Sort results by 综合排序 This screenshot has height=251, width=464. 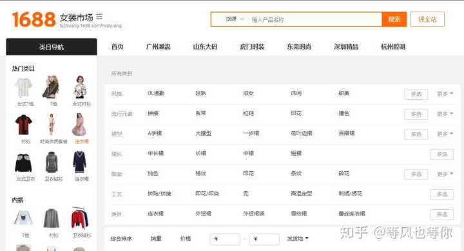121,239
